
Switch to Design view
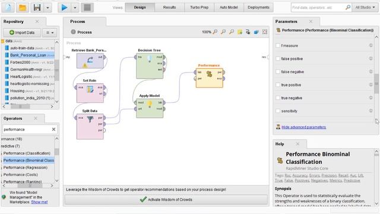click(x=140, y=7)
